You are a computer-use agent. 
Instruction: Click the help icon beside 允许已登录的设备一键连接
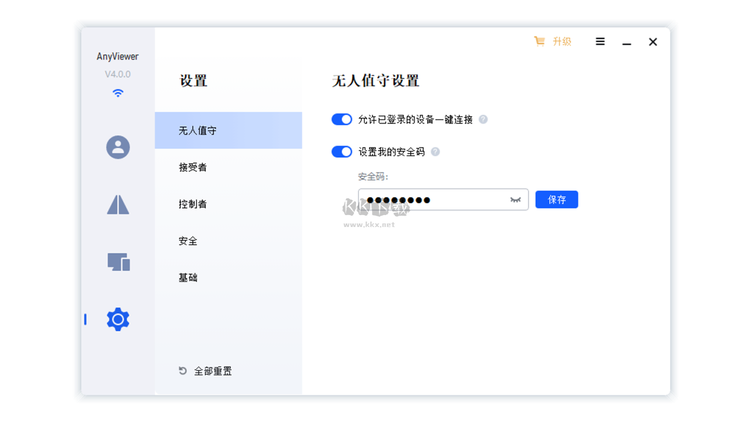[482, 119]
